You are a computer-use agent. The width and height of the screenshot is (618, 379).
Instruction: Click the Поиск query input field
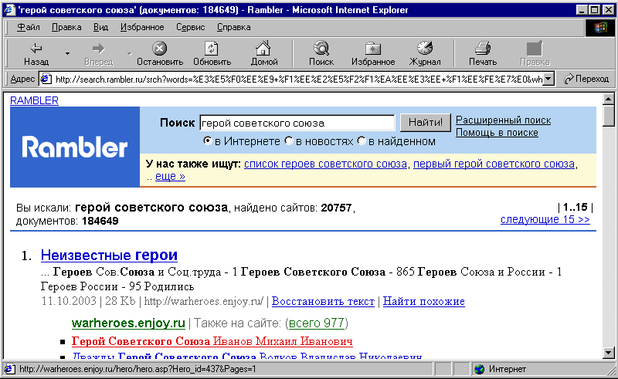coord(297,123)
